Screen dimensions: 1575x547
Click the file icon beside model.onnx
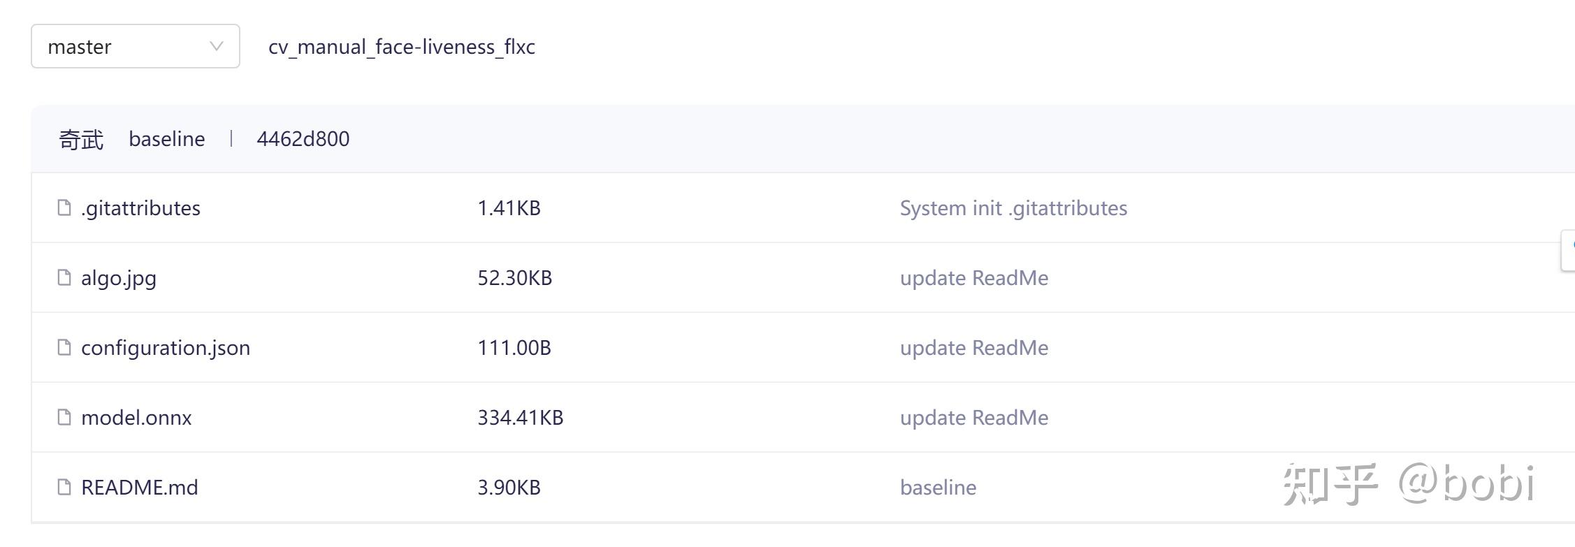point(64,417)
